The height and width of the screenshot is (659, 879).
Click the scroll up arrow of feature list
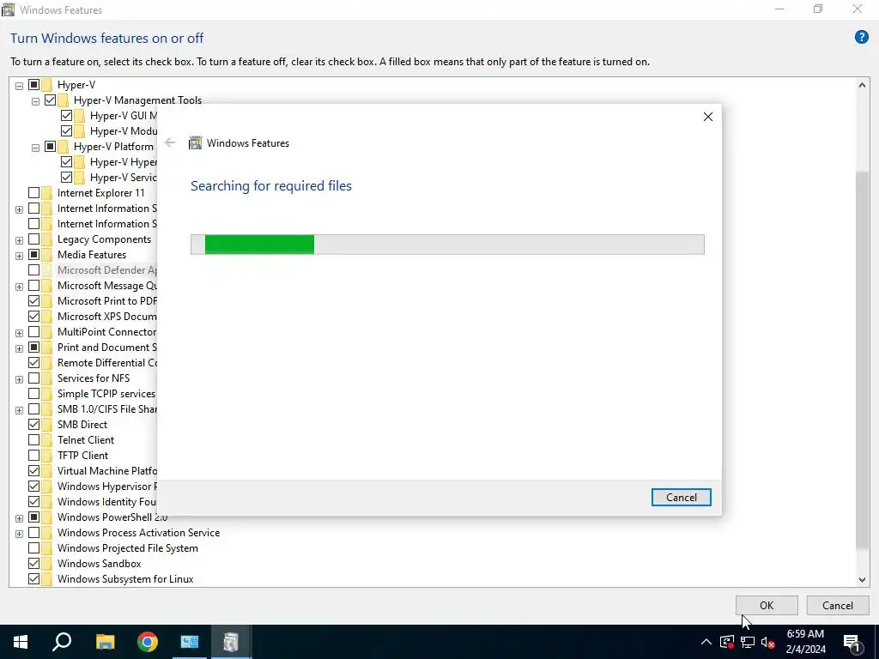[x=862, y=85]
